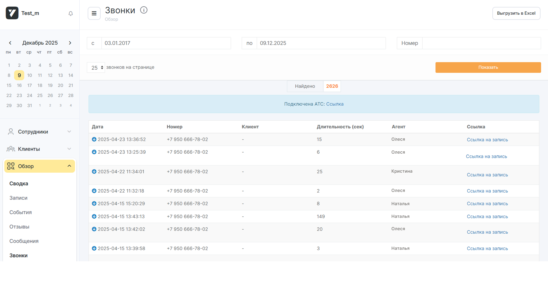Open the hamburger menu button
This screenshot has width=548, height=282.
(x=94, y=13)
